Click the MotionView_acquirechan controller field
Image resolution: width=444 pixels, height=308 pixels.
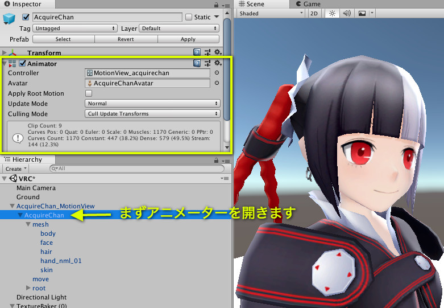click(x=147, y=73)
